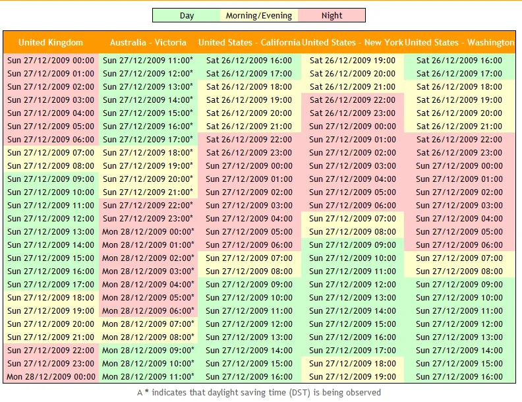Click the daylight saving time footnote text
Screen dimensions: 522x402
point(259,393)
